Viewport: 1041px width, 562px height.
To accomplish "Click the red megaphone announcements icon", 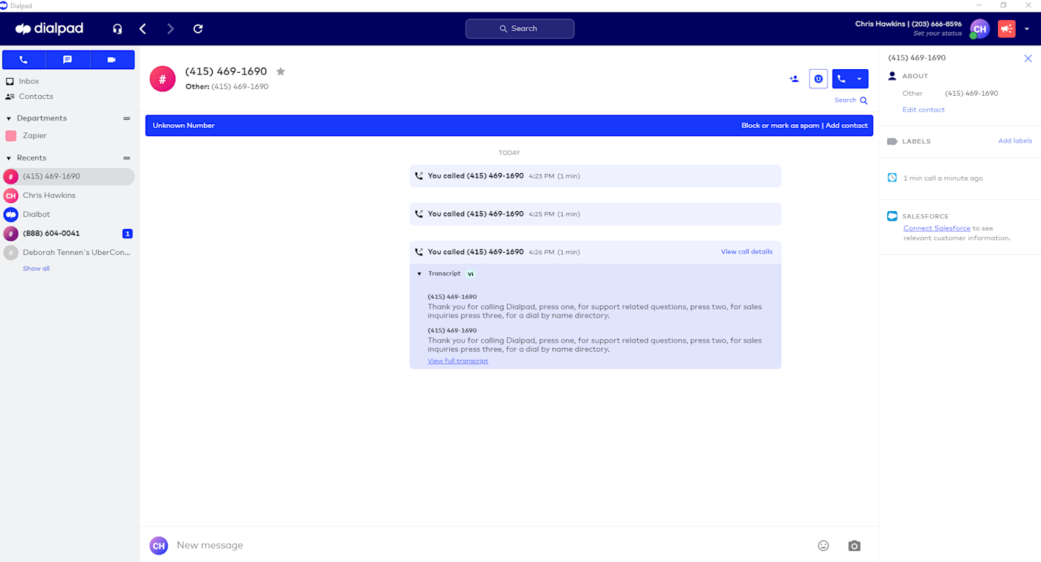I will (x=1006, y=29).
